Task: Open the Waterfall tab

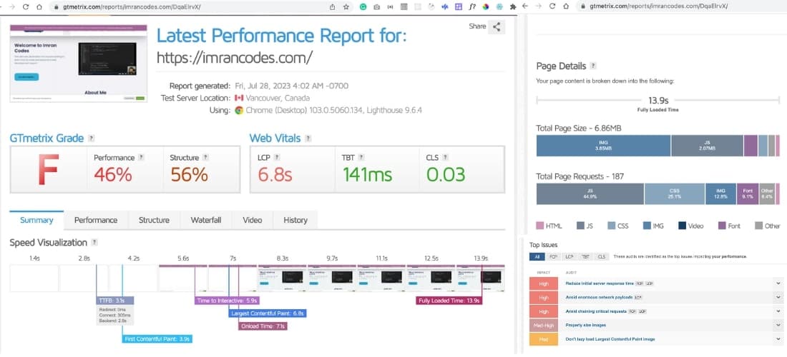Action: [x=206, y=220]
